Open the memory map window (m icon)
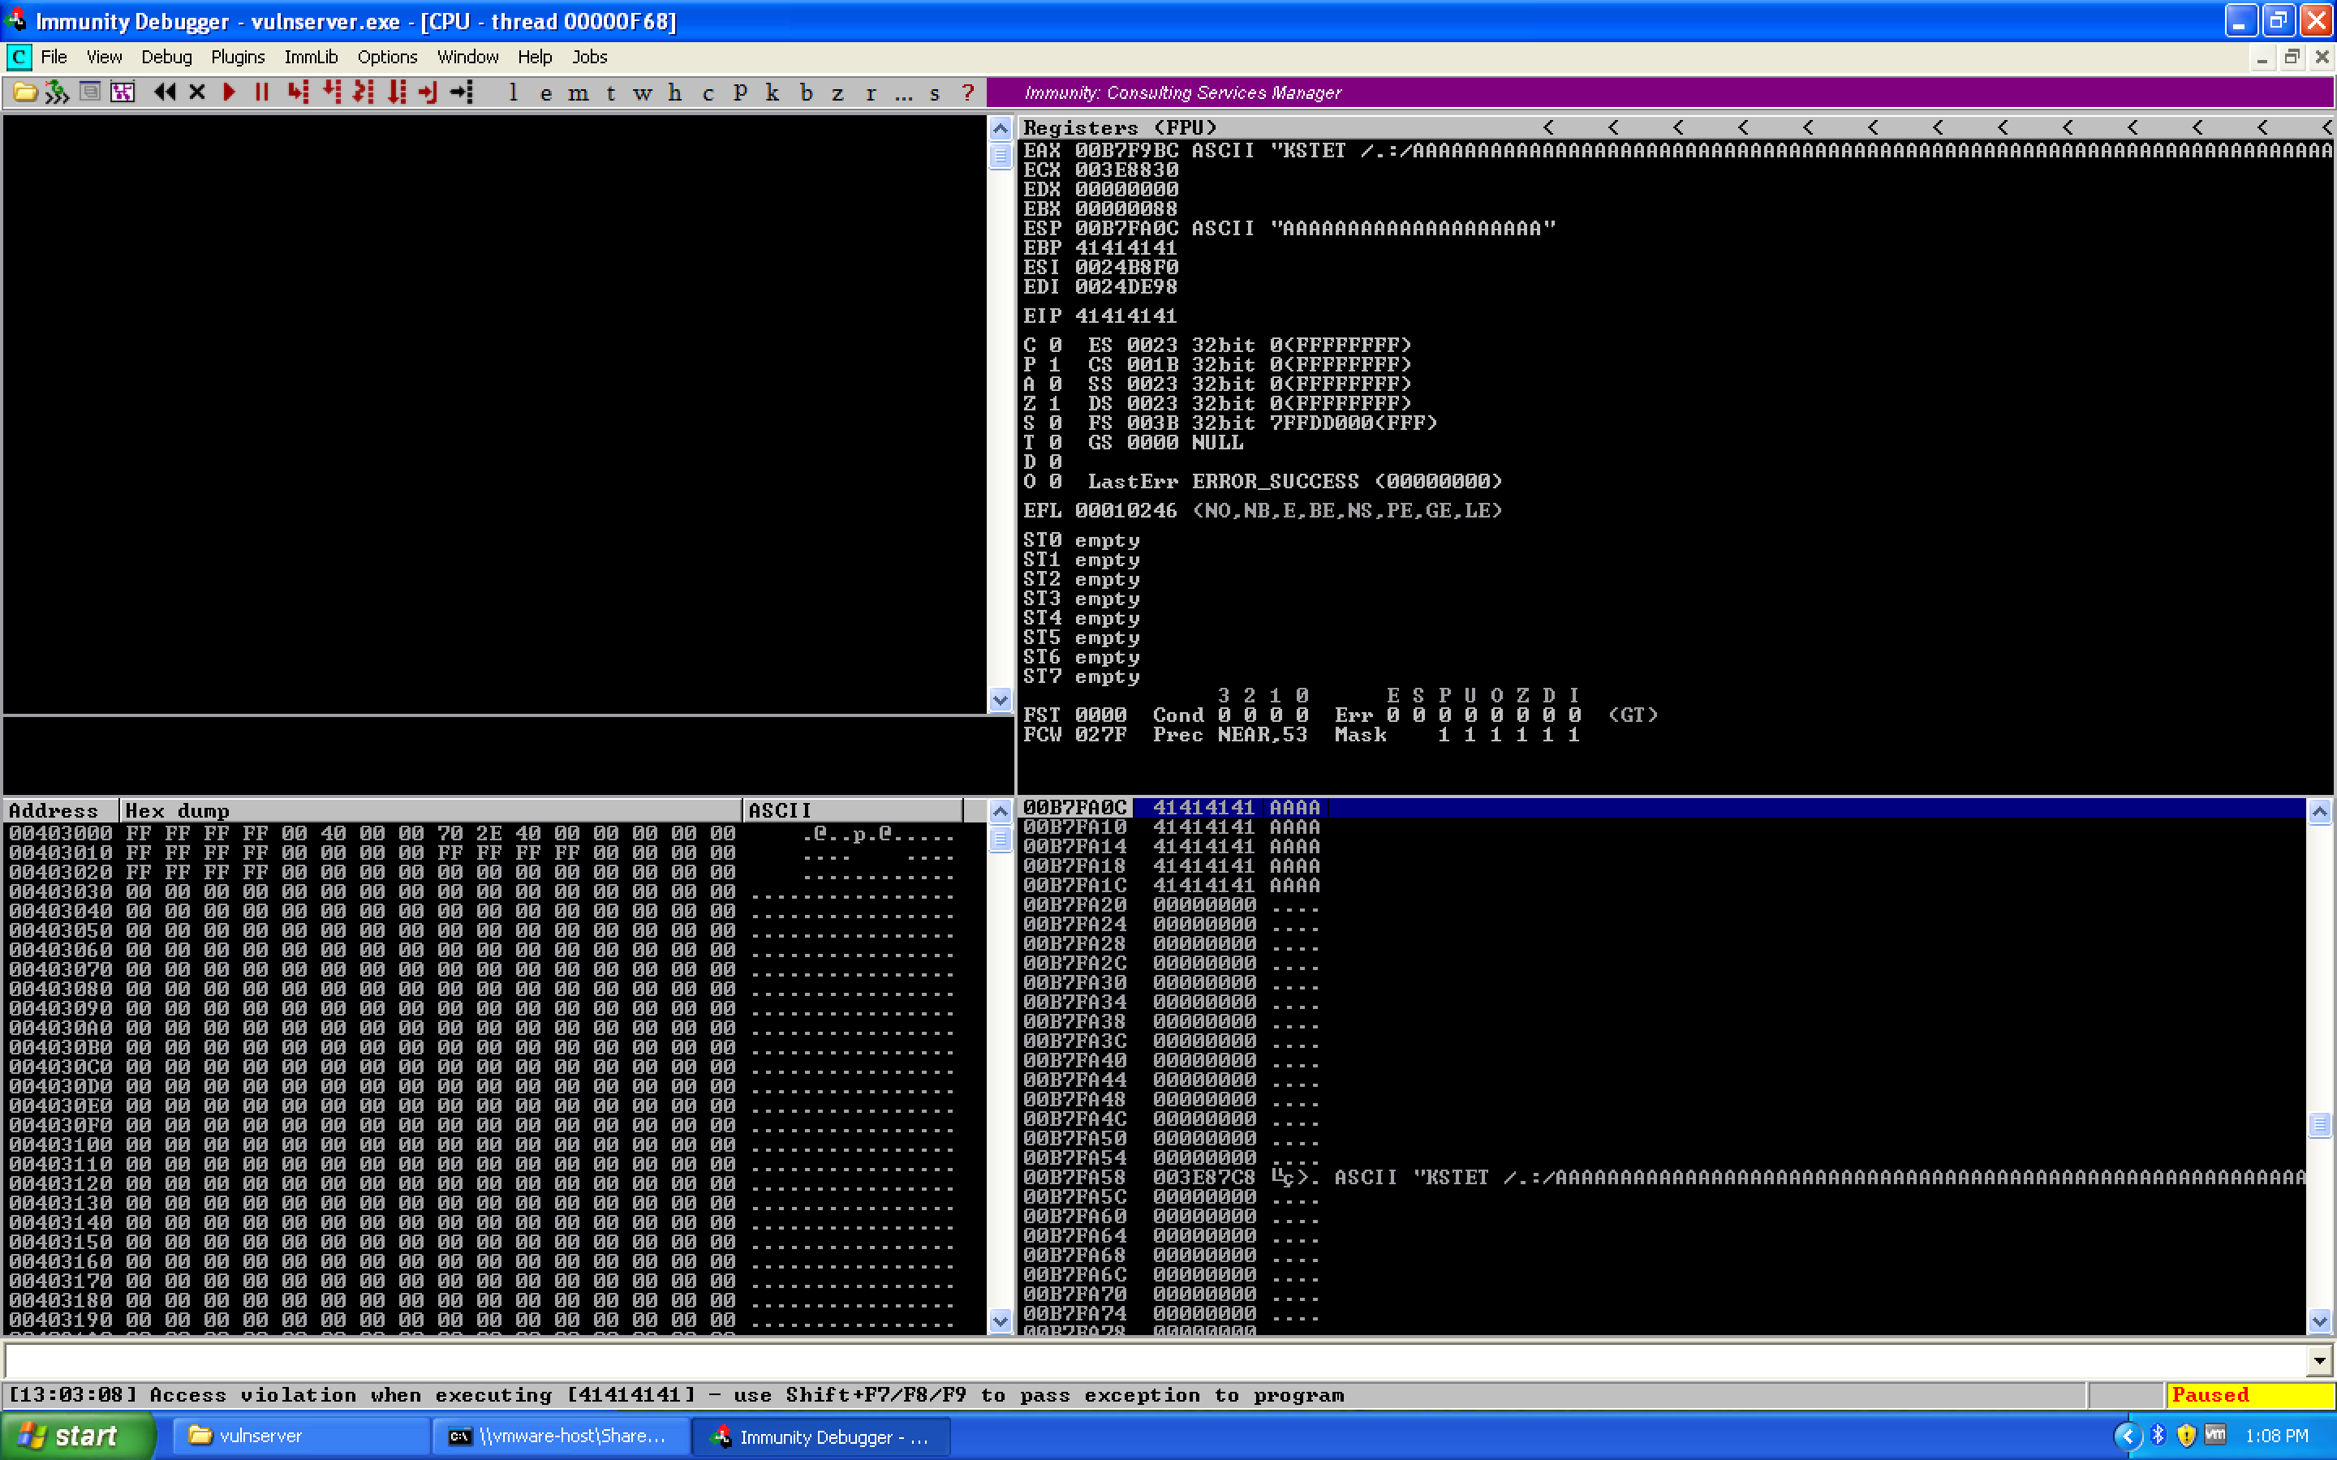The image size is (2337, 1460). 579,92
